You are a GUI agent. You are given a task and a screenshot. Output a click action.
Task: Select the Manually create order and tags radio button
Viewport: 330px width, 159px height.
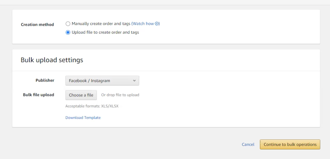(x=68, y=24)
